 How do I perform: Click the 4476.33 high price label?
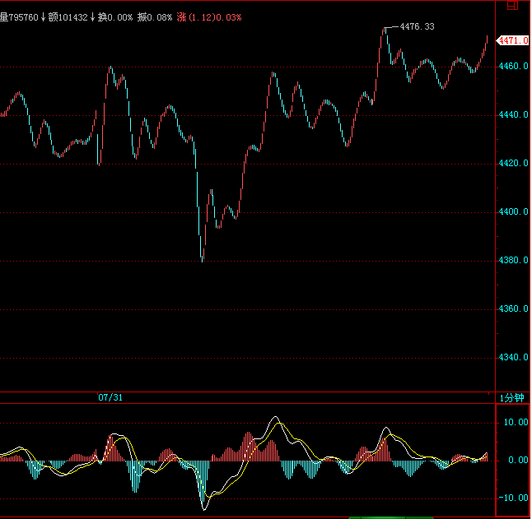[416, 27]
